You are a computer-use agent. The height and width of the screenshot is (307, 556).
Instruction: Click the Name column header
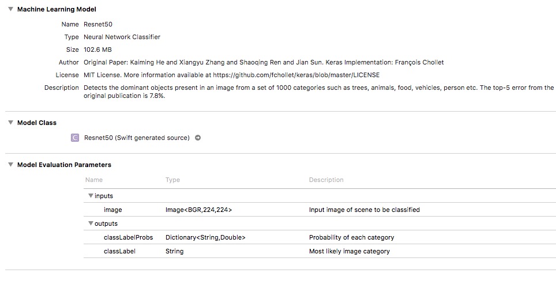(94, 180)
